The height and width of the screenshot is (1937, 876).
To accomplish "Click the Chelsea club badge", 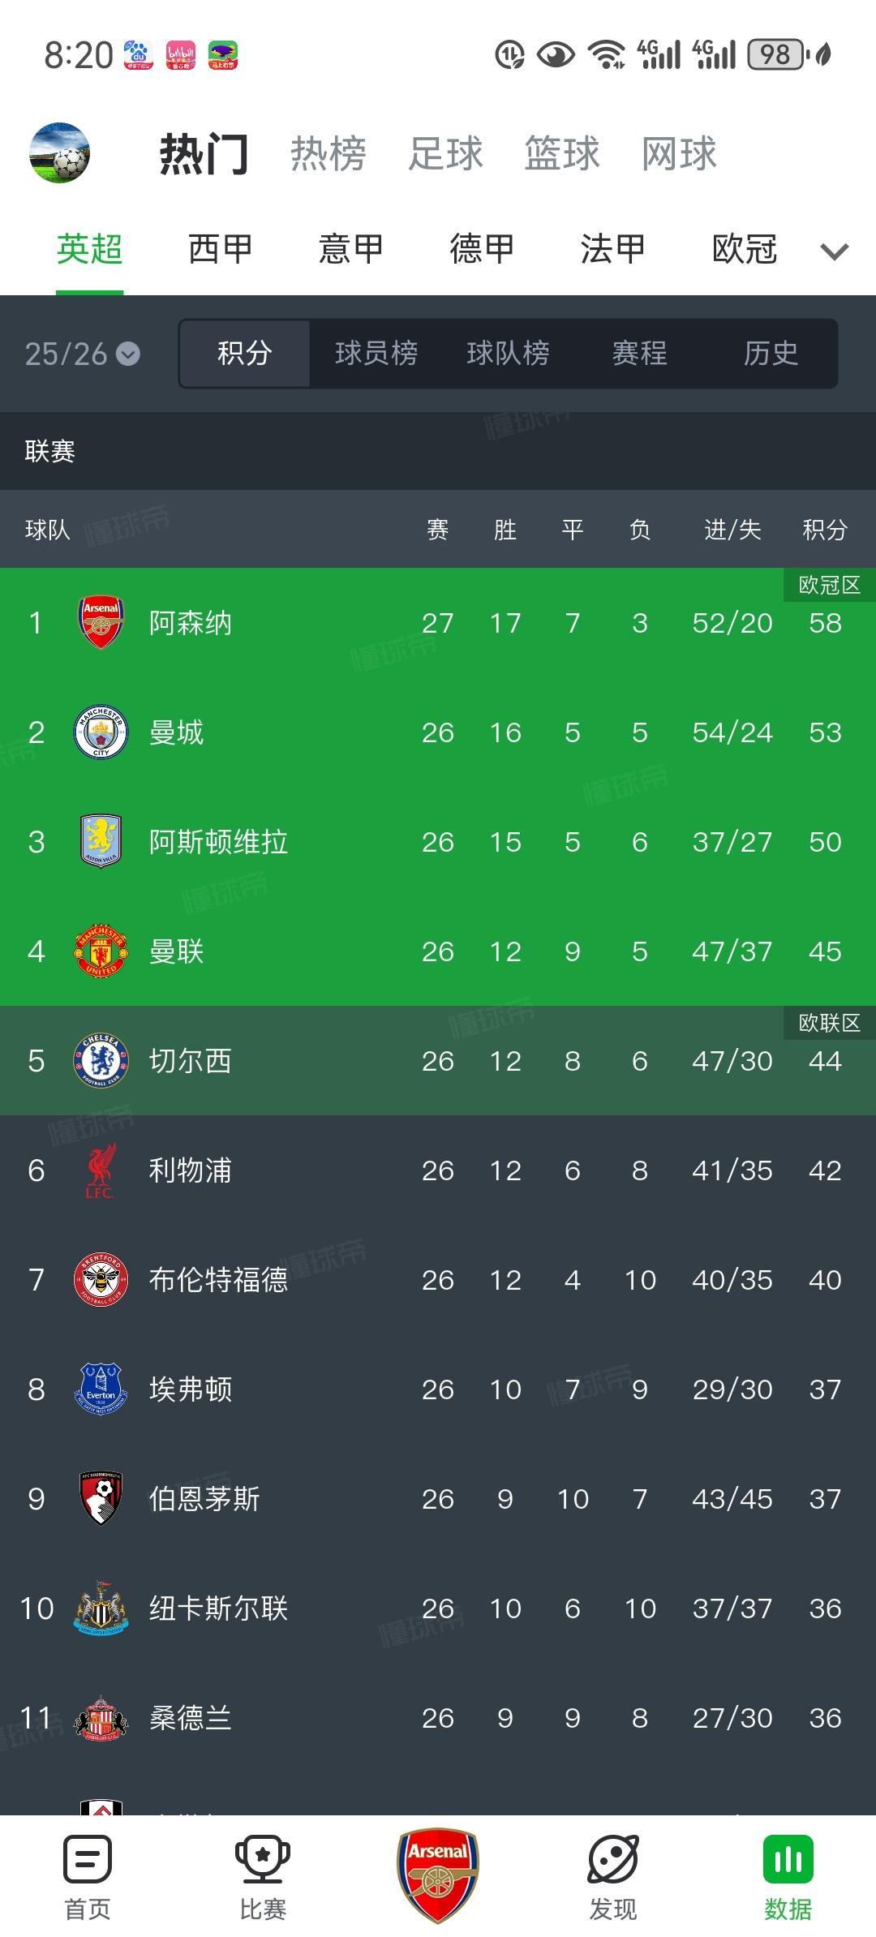I will click(x=101, y=1061).
